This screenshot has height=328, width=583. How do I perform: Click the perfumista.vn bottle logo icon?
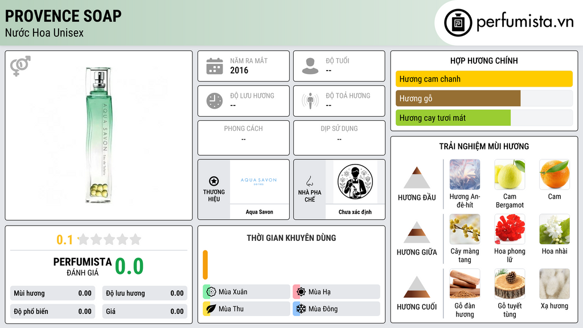coord(458,23)
